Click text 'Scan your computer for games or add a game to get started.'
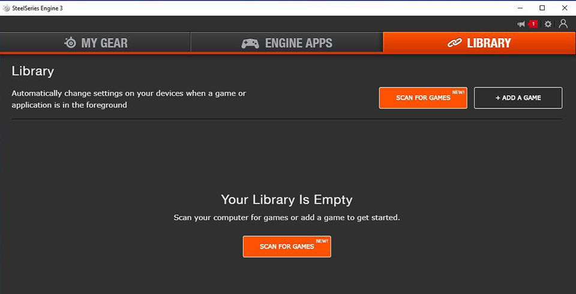Screen dimensions: 576x294 (x=287, y=218)
